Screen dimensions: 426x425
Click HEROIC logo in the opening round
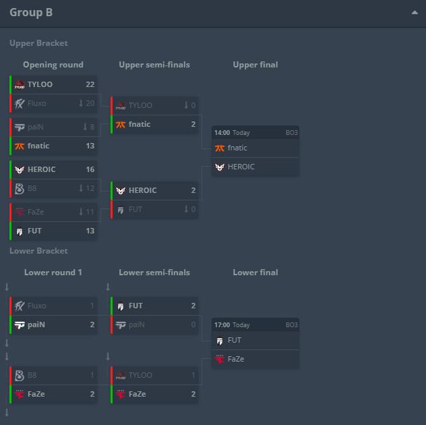coord(20,169)
